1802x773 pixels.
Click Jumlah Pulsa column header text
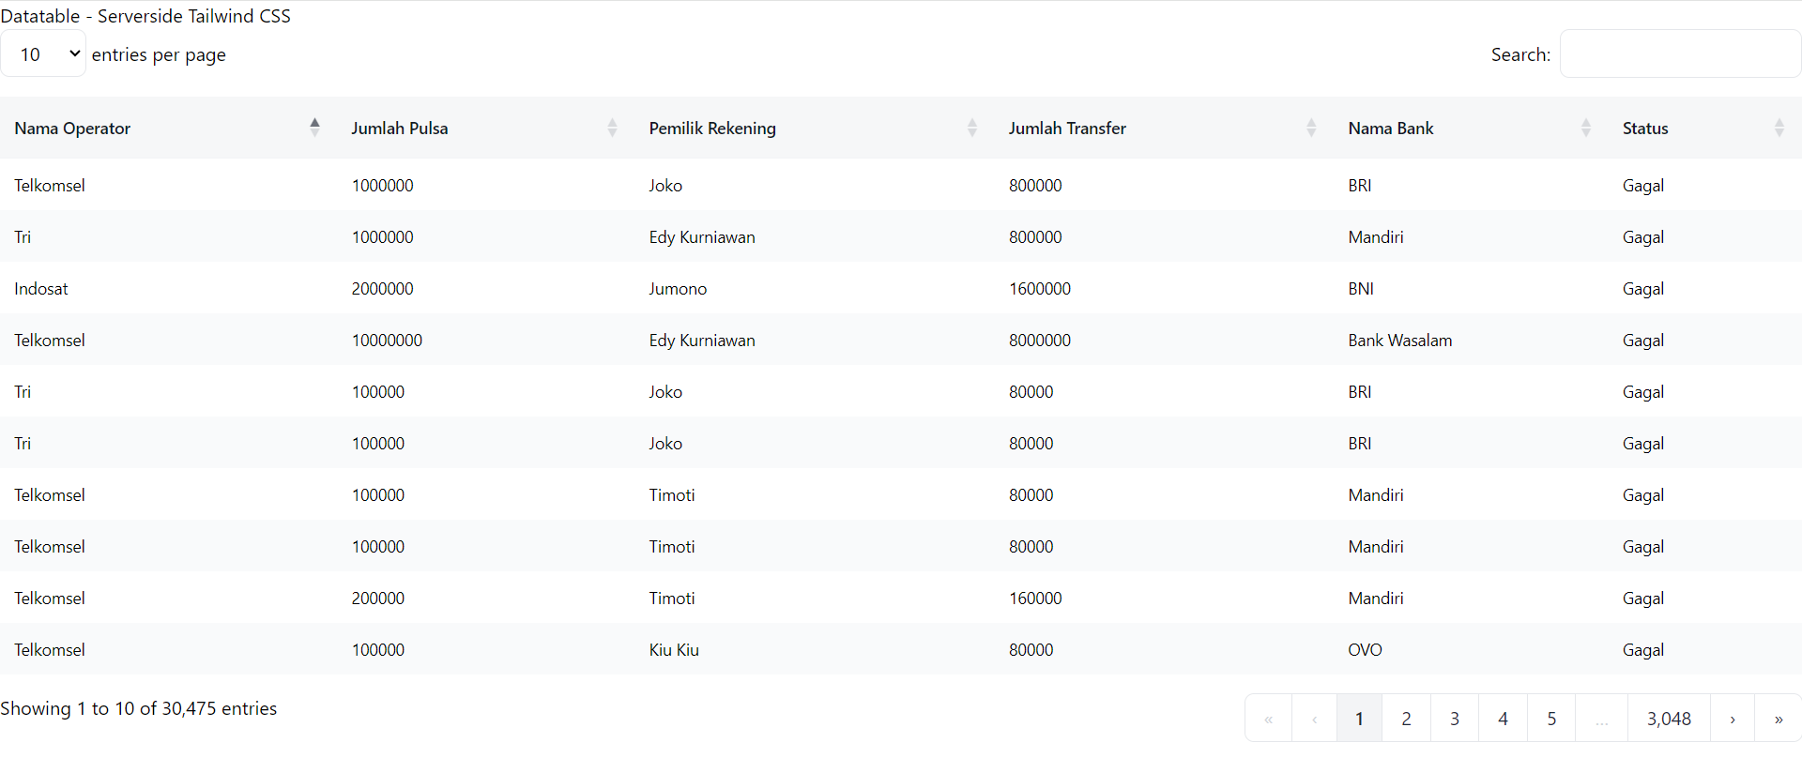coord(400,129)
